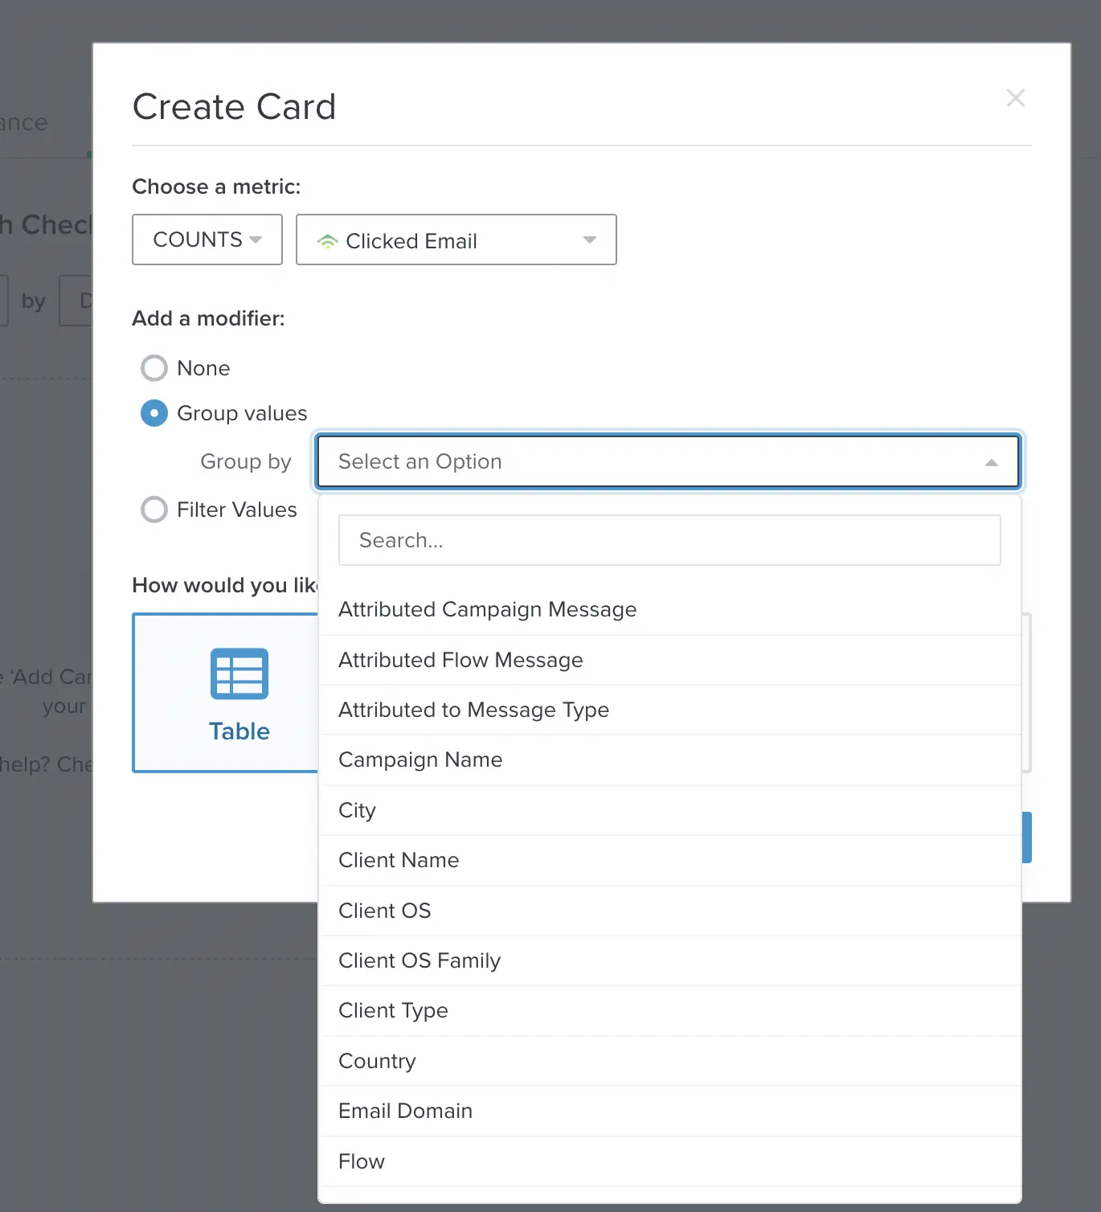This screenshot has width=1101, height=1212.
Task: Select the Group values radio button
Action: tap(154, 413)
